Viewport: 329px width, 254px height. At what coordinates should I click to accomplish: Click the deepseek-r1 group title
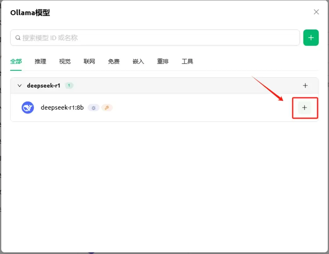pyautogui.click(x=44, y=86)
